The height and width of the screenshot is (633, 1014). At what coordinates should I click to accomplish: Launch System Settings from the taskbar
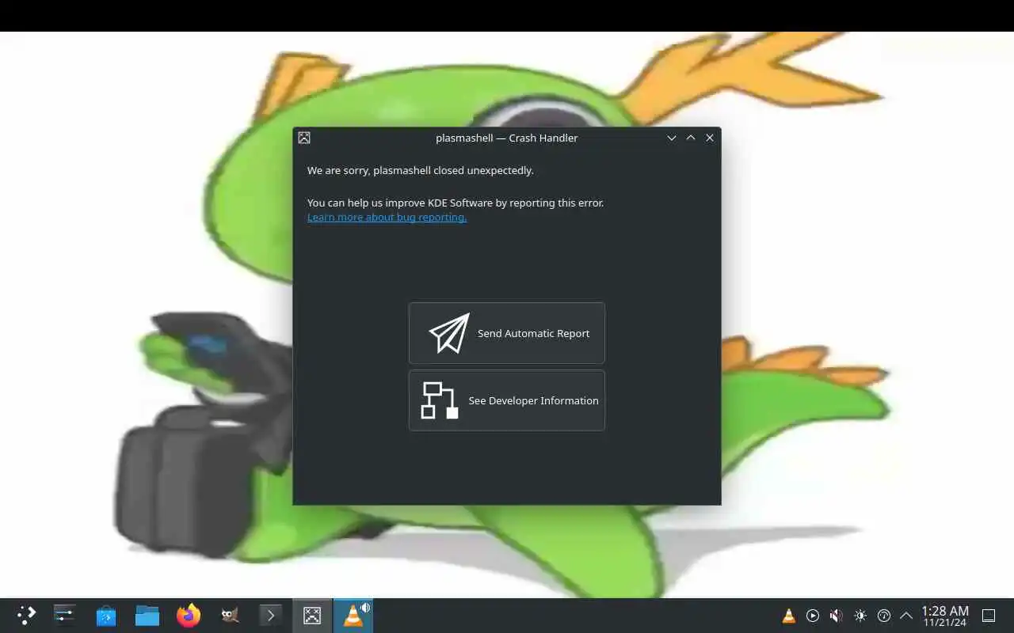point(65,615)
